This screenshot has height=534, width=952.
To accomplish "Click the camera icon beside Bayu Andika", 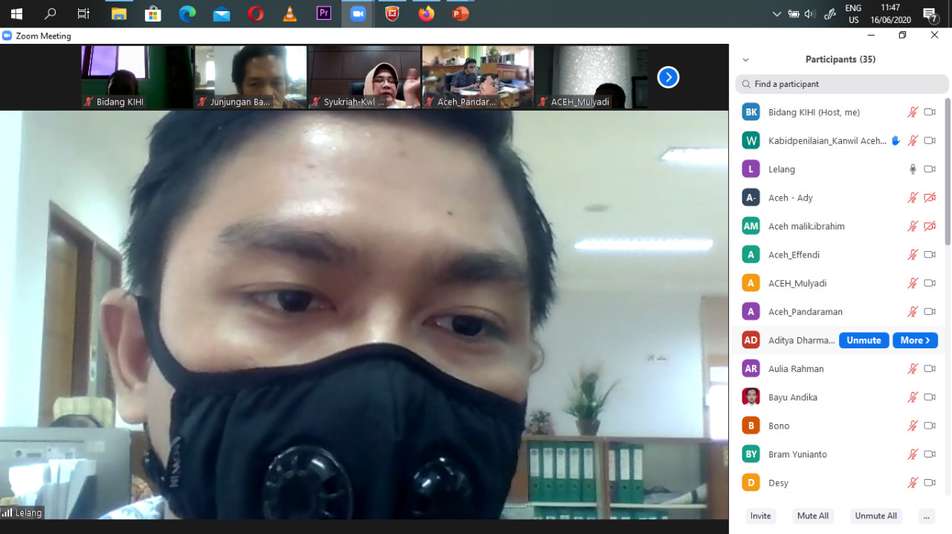I will (930, 397).
